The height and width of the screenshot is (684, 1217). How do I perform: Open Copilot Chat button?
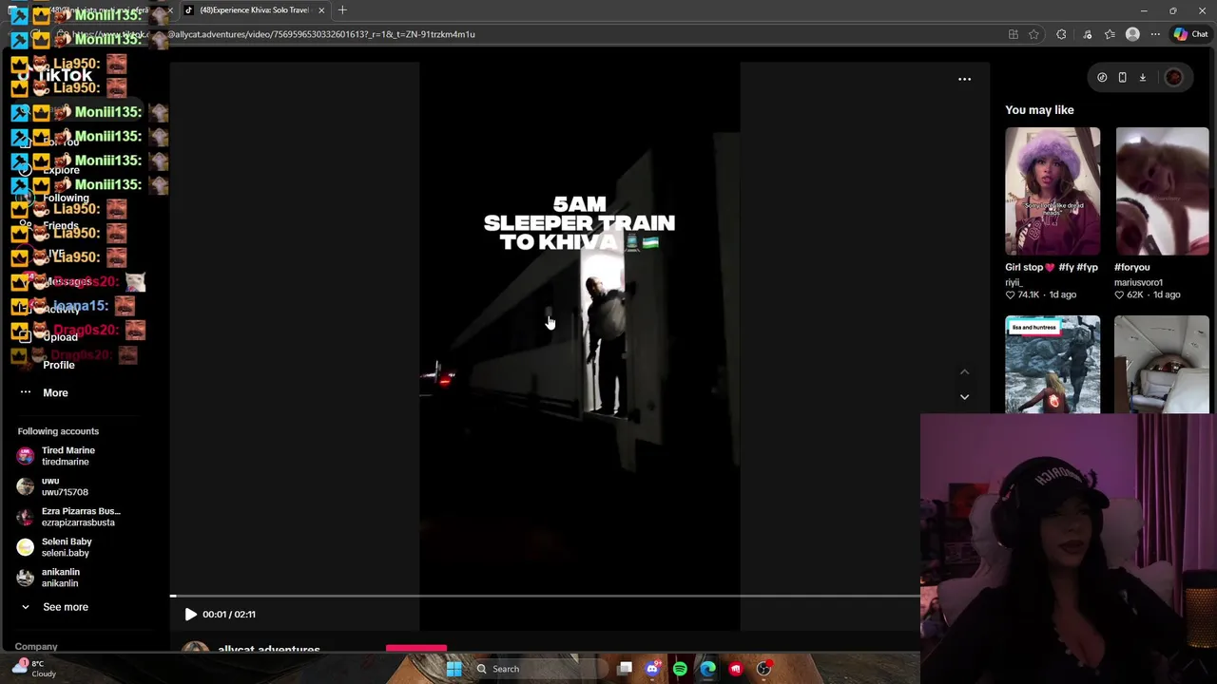[x=1191, y=34]
